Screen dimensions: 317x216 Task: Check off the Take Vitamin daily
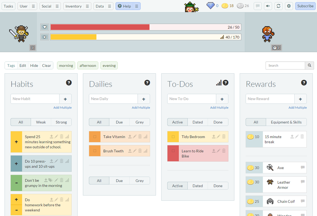95,137
